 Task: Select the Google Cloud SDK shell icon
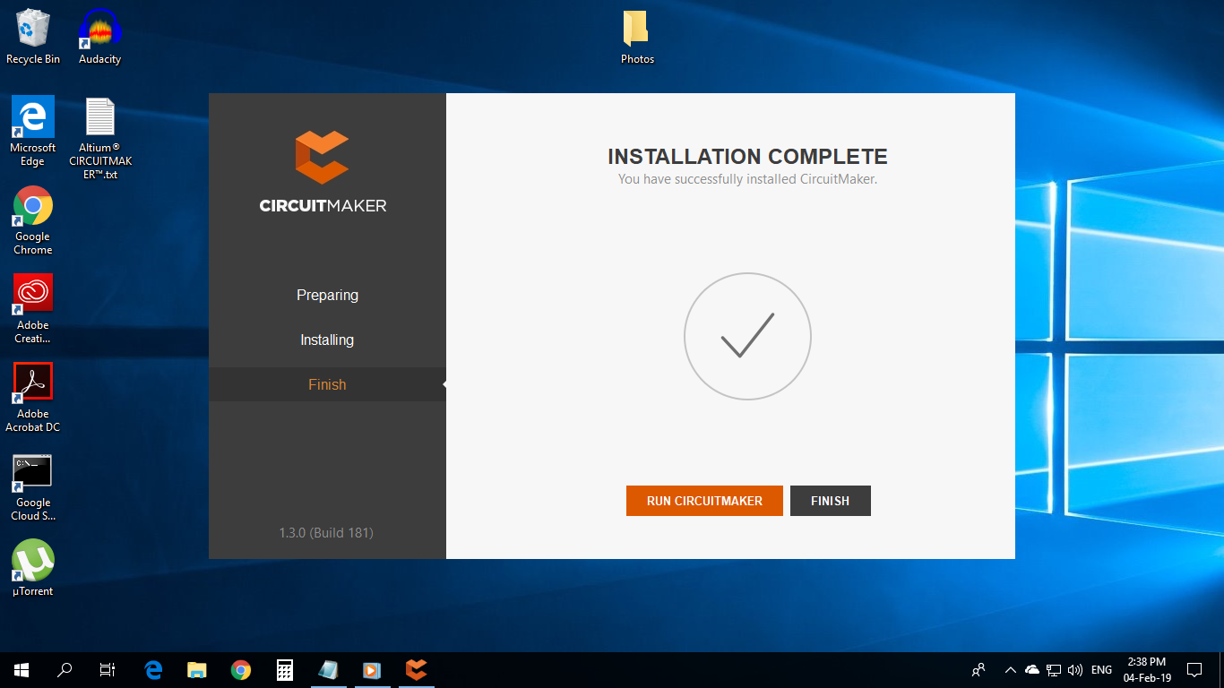[x=33, y=487]
